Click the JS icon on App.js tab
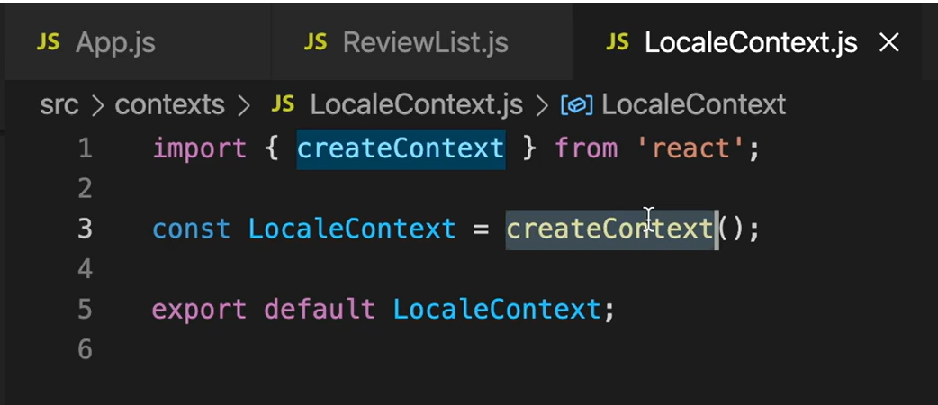 [x=48, y=42]
